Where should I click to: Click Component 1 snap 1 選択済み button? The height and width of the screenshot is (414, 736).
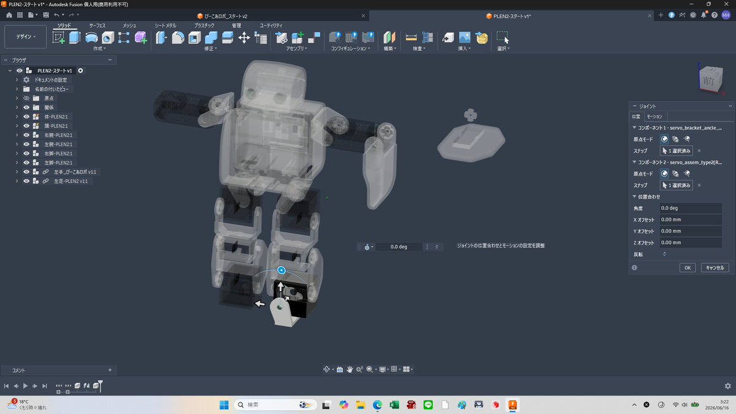[677, 150]
